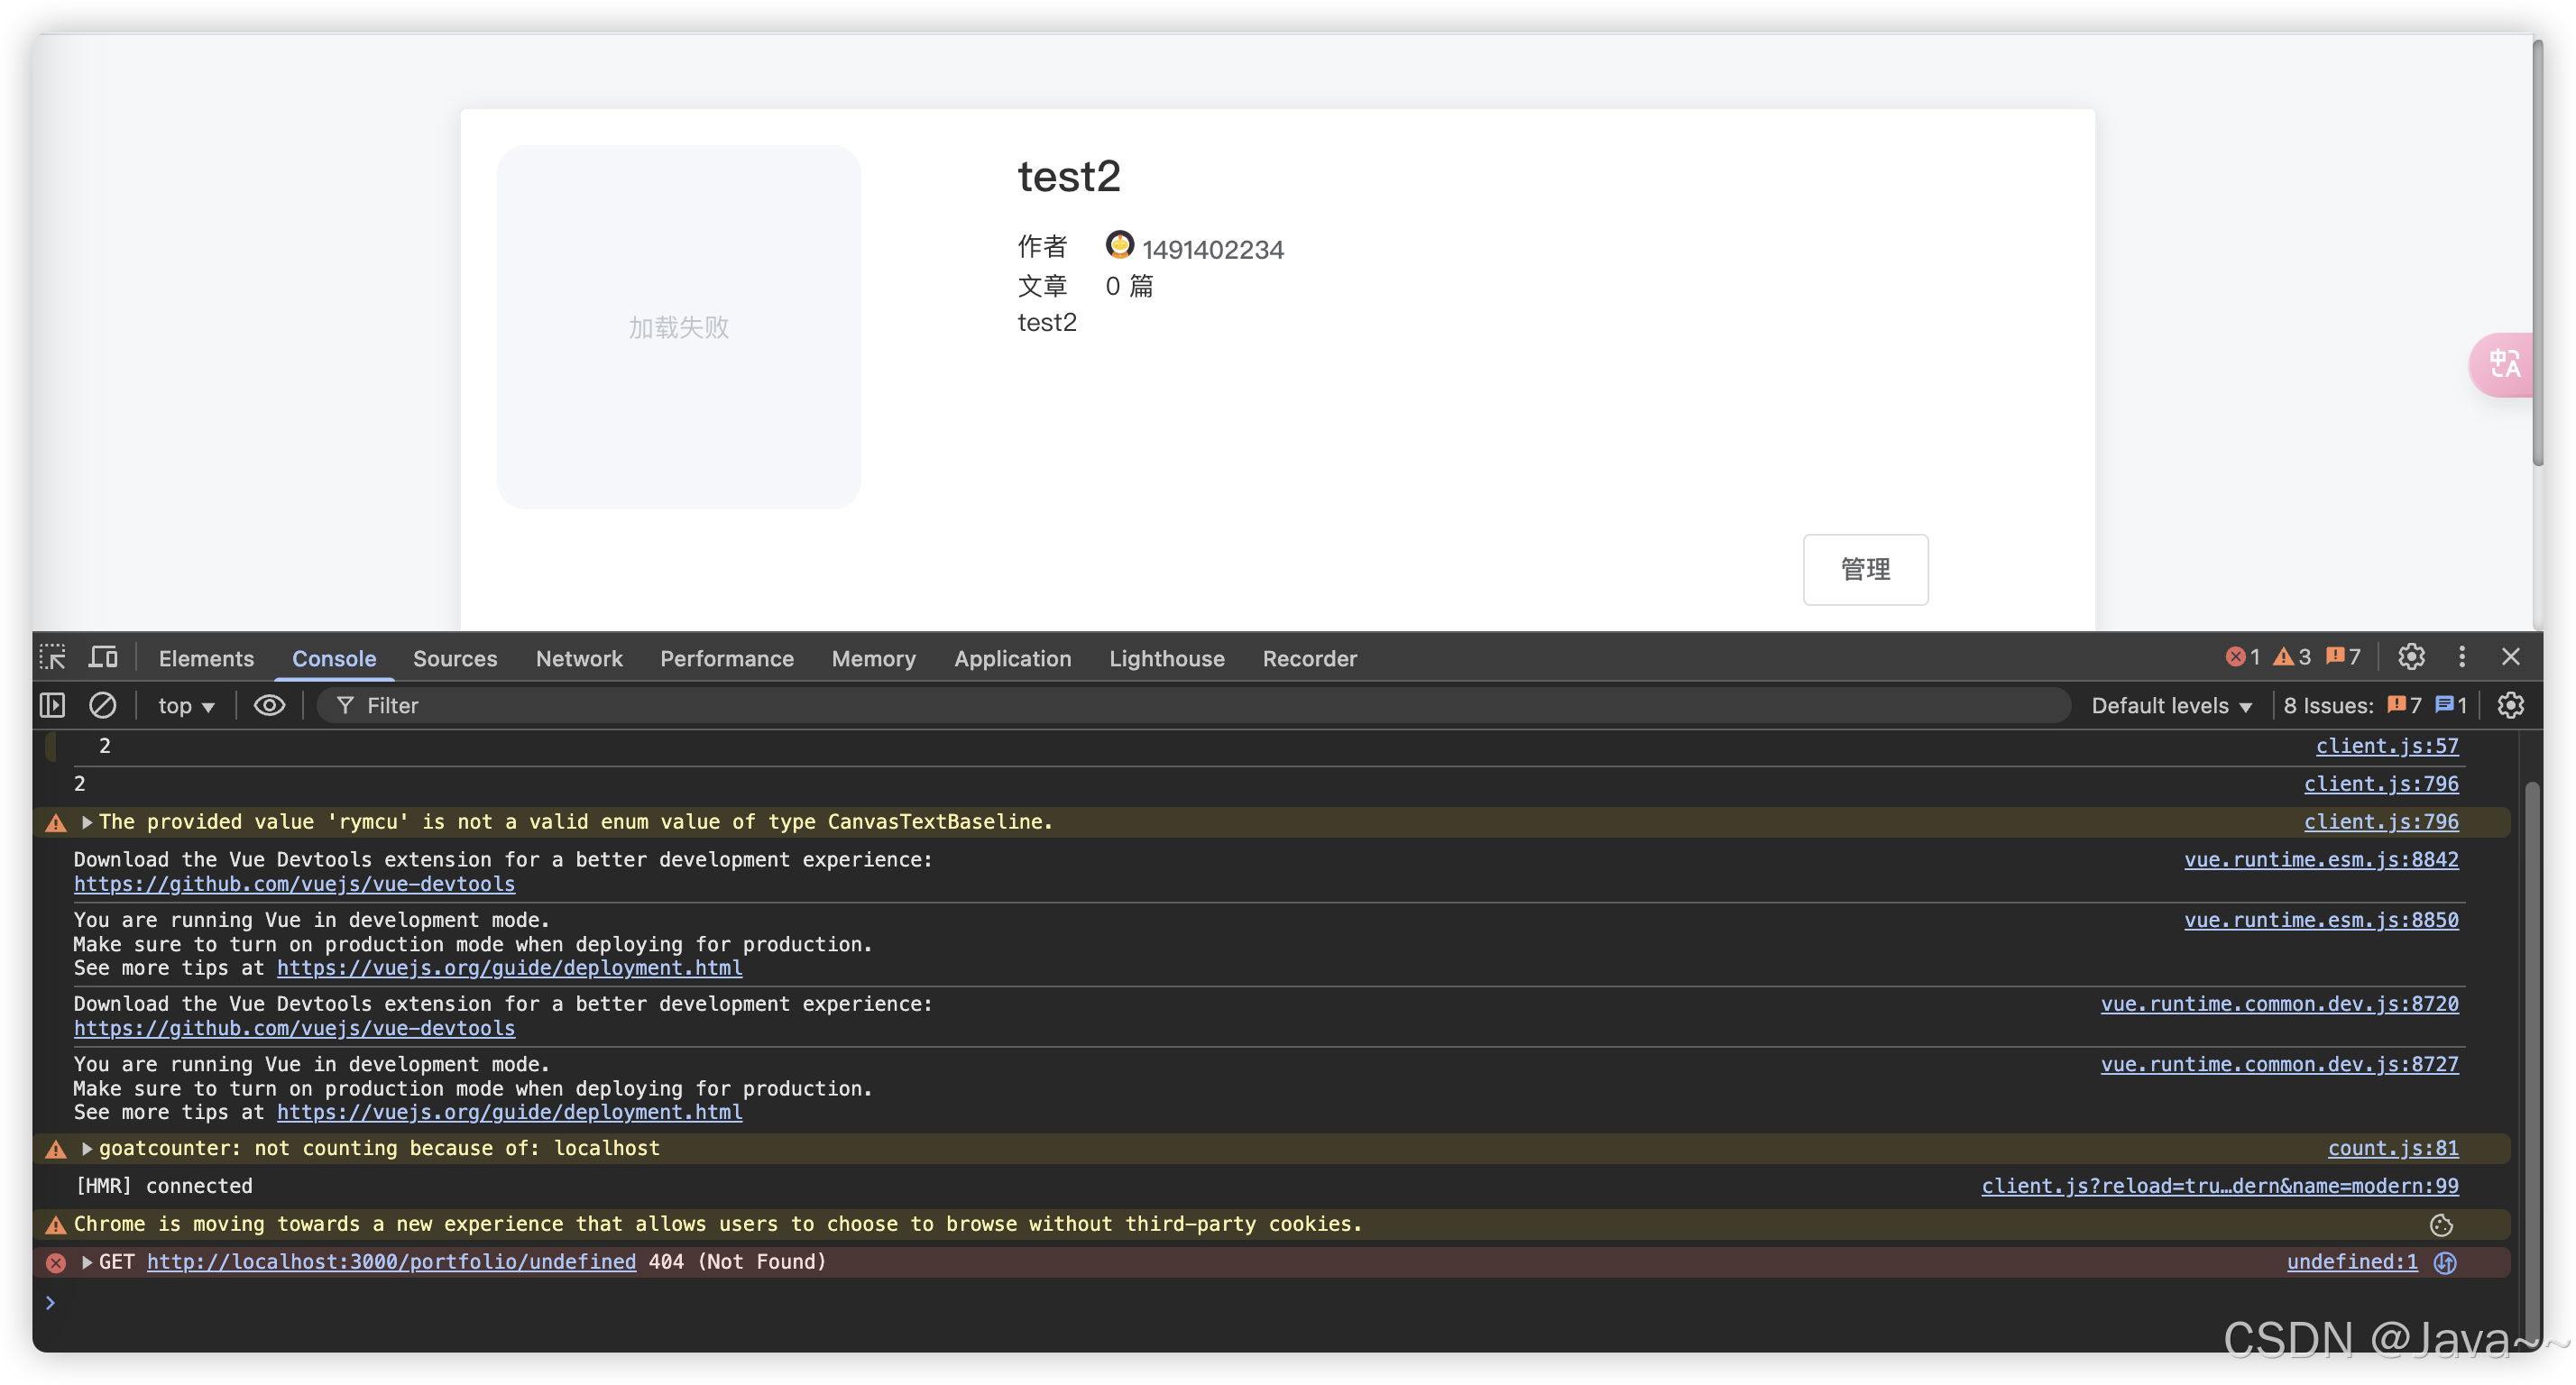Show the console sidebar panel icon
2576x1385 pixels.
52,705
